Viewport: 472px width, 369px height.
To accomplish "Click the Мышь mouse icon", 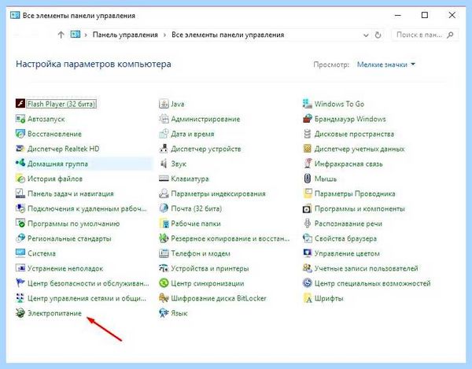I will [x=308, y=179].
